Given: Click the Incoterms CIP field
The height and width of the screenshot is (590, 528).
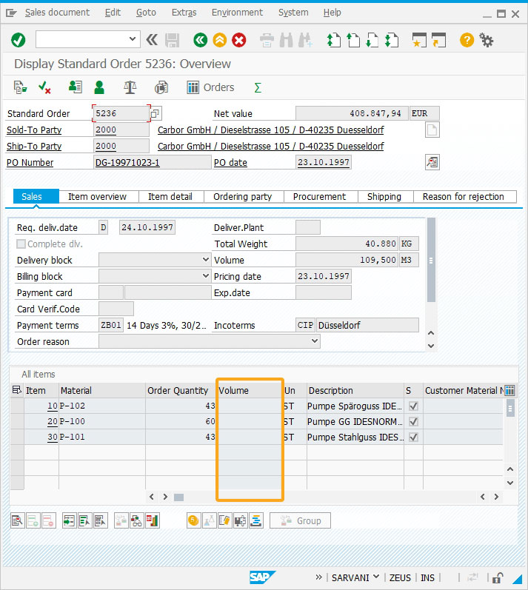Looking at the screenshot, I should (x=305, y=325).
